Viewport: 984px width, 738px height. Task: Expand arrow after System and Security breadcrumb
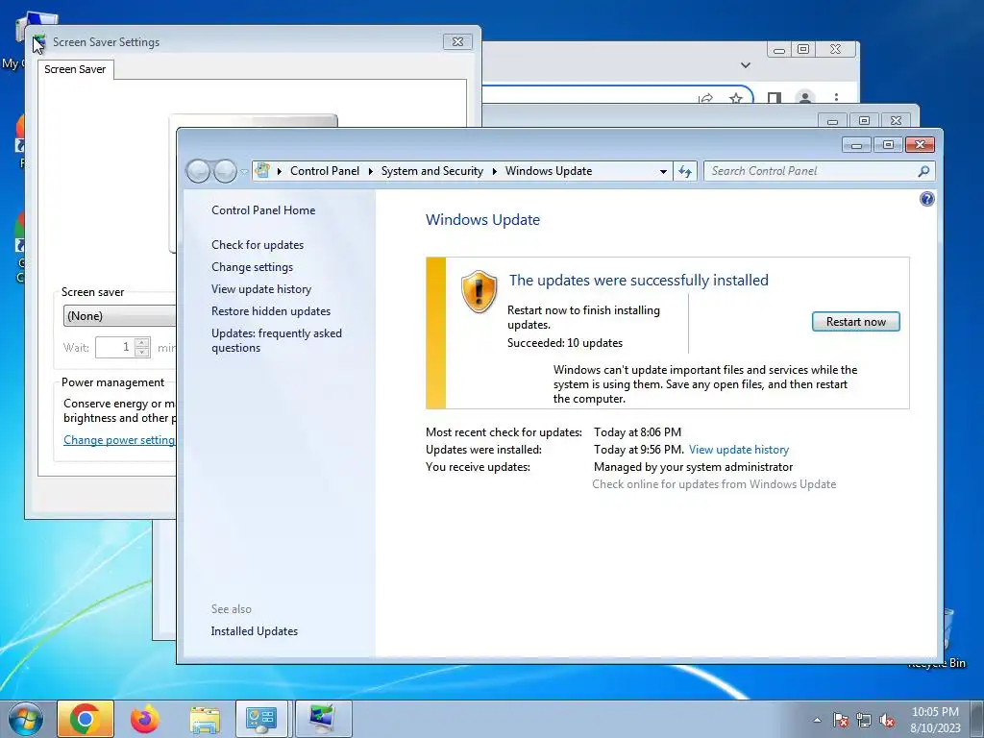pos(494,171)
